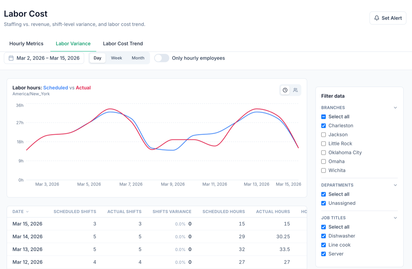Screen dimensions: 412x269
Task: Sort by Actual Hours column header
Action: 273,212
